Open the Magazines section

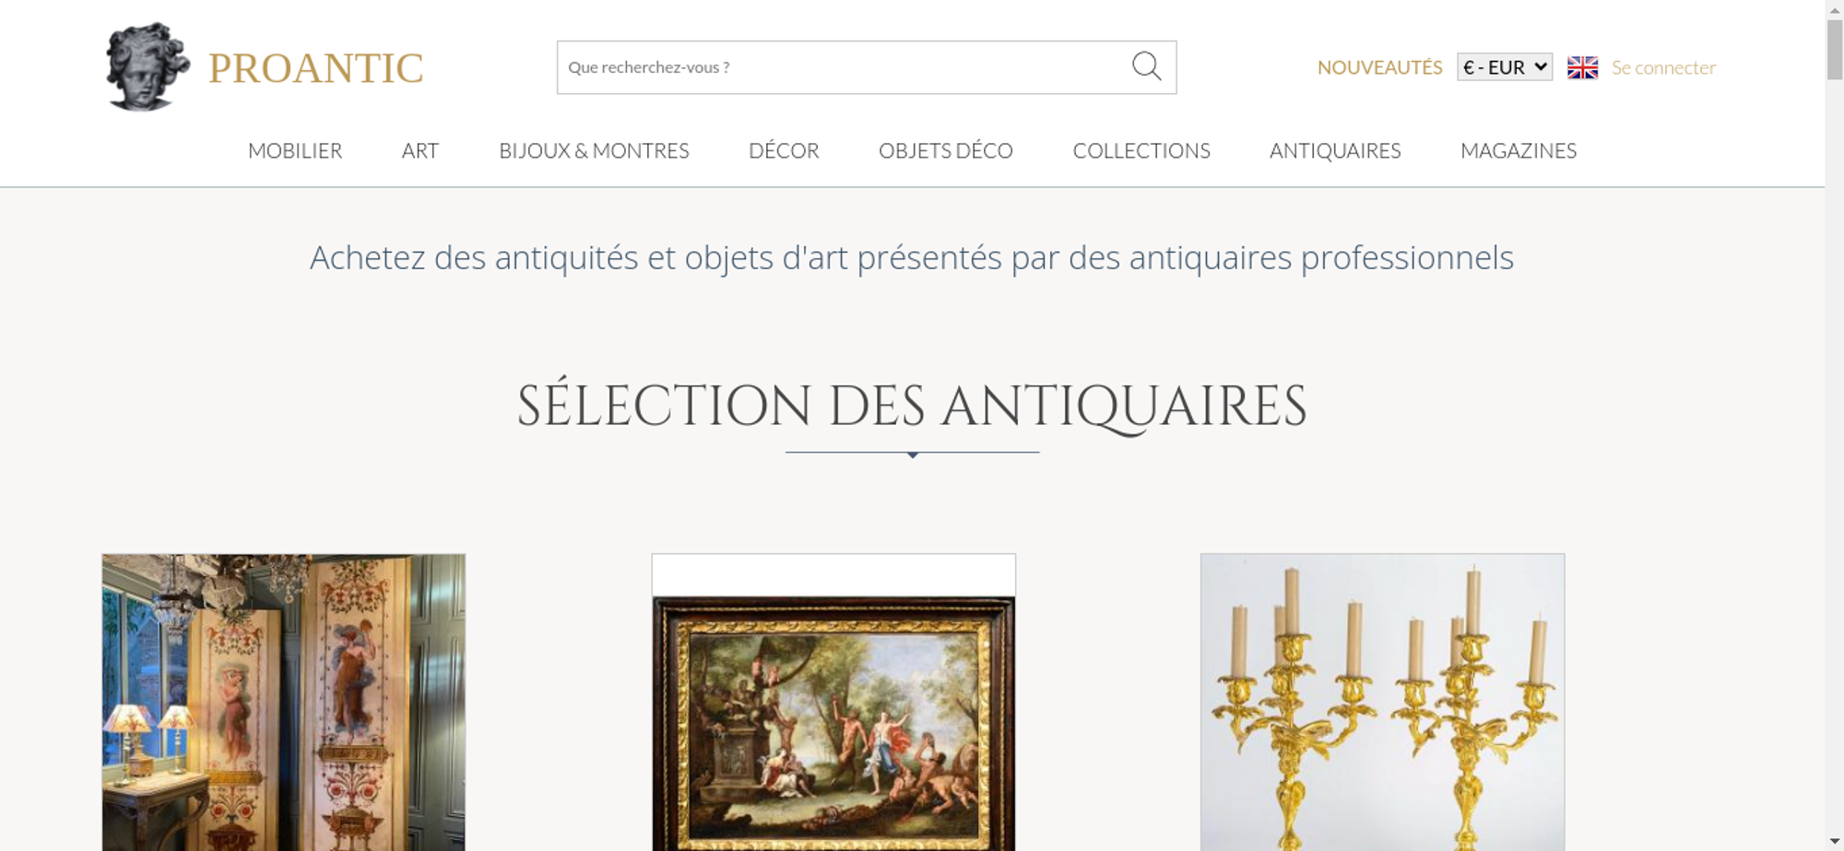[1519, 150]
